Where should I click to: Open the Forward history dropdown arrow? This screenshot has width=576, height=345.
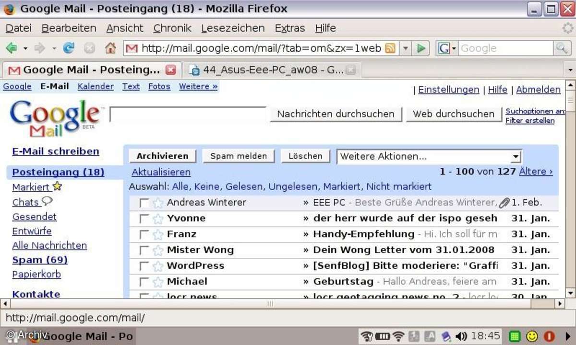[54, 48]
